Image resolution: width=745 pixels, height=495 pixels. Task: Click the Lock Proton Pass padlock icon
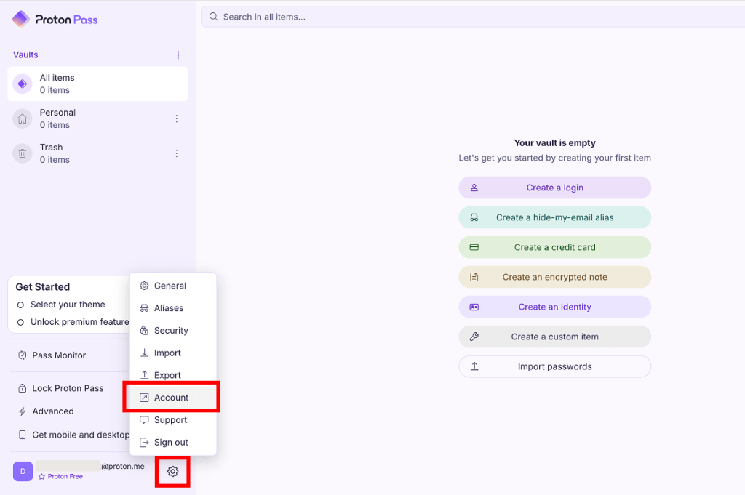[x=22, y=388]
